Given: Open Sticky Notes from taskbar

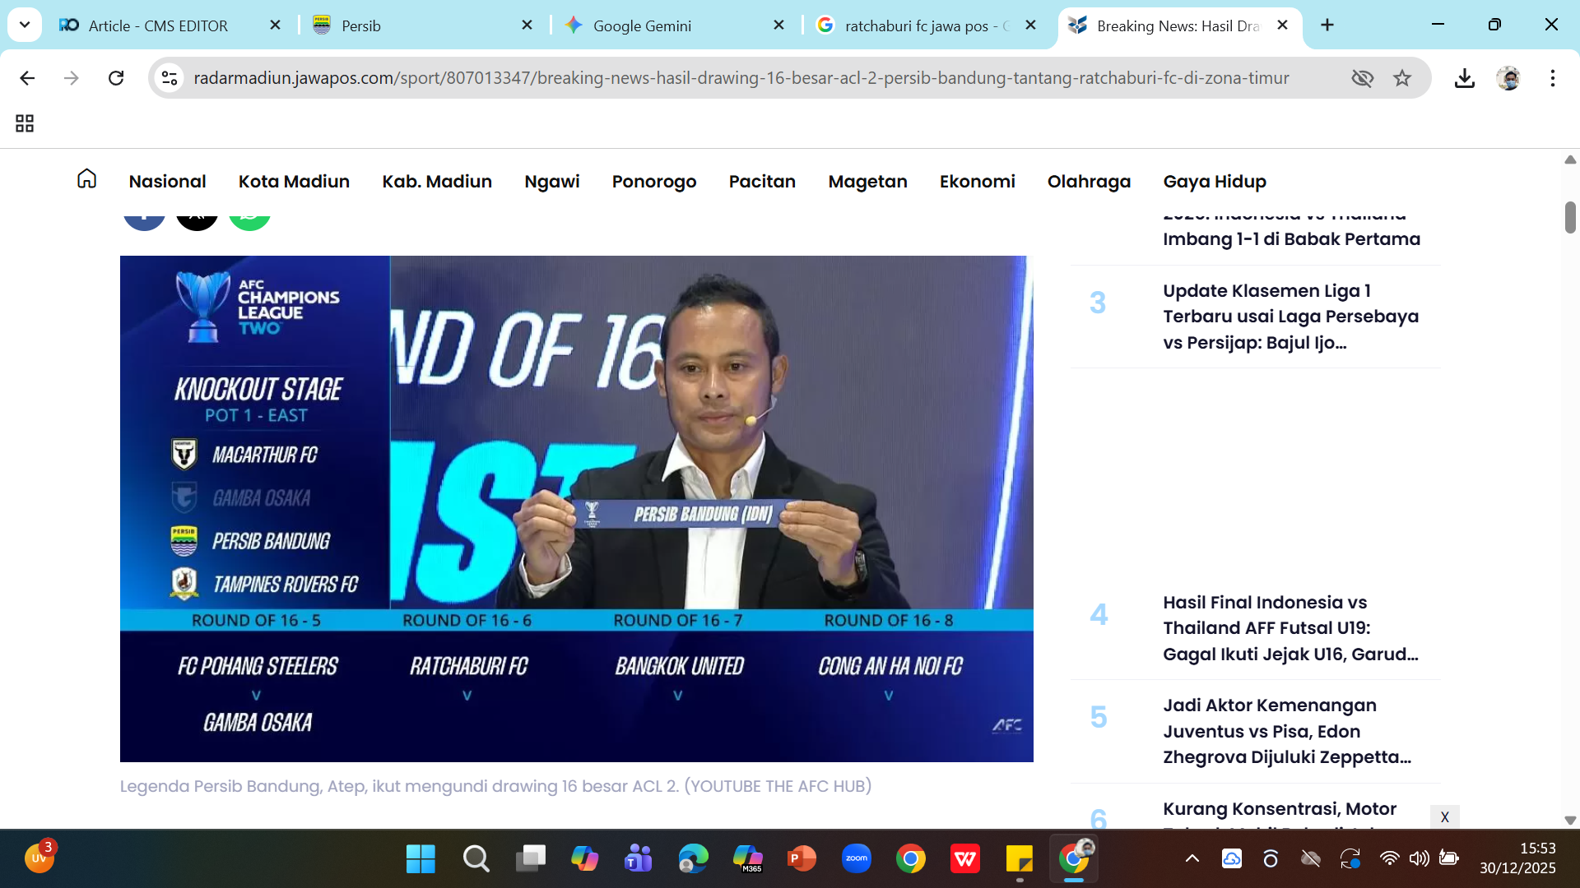Looking at the screenshot, I should (1019, 859).
